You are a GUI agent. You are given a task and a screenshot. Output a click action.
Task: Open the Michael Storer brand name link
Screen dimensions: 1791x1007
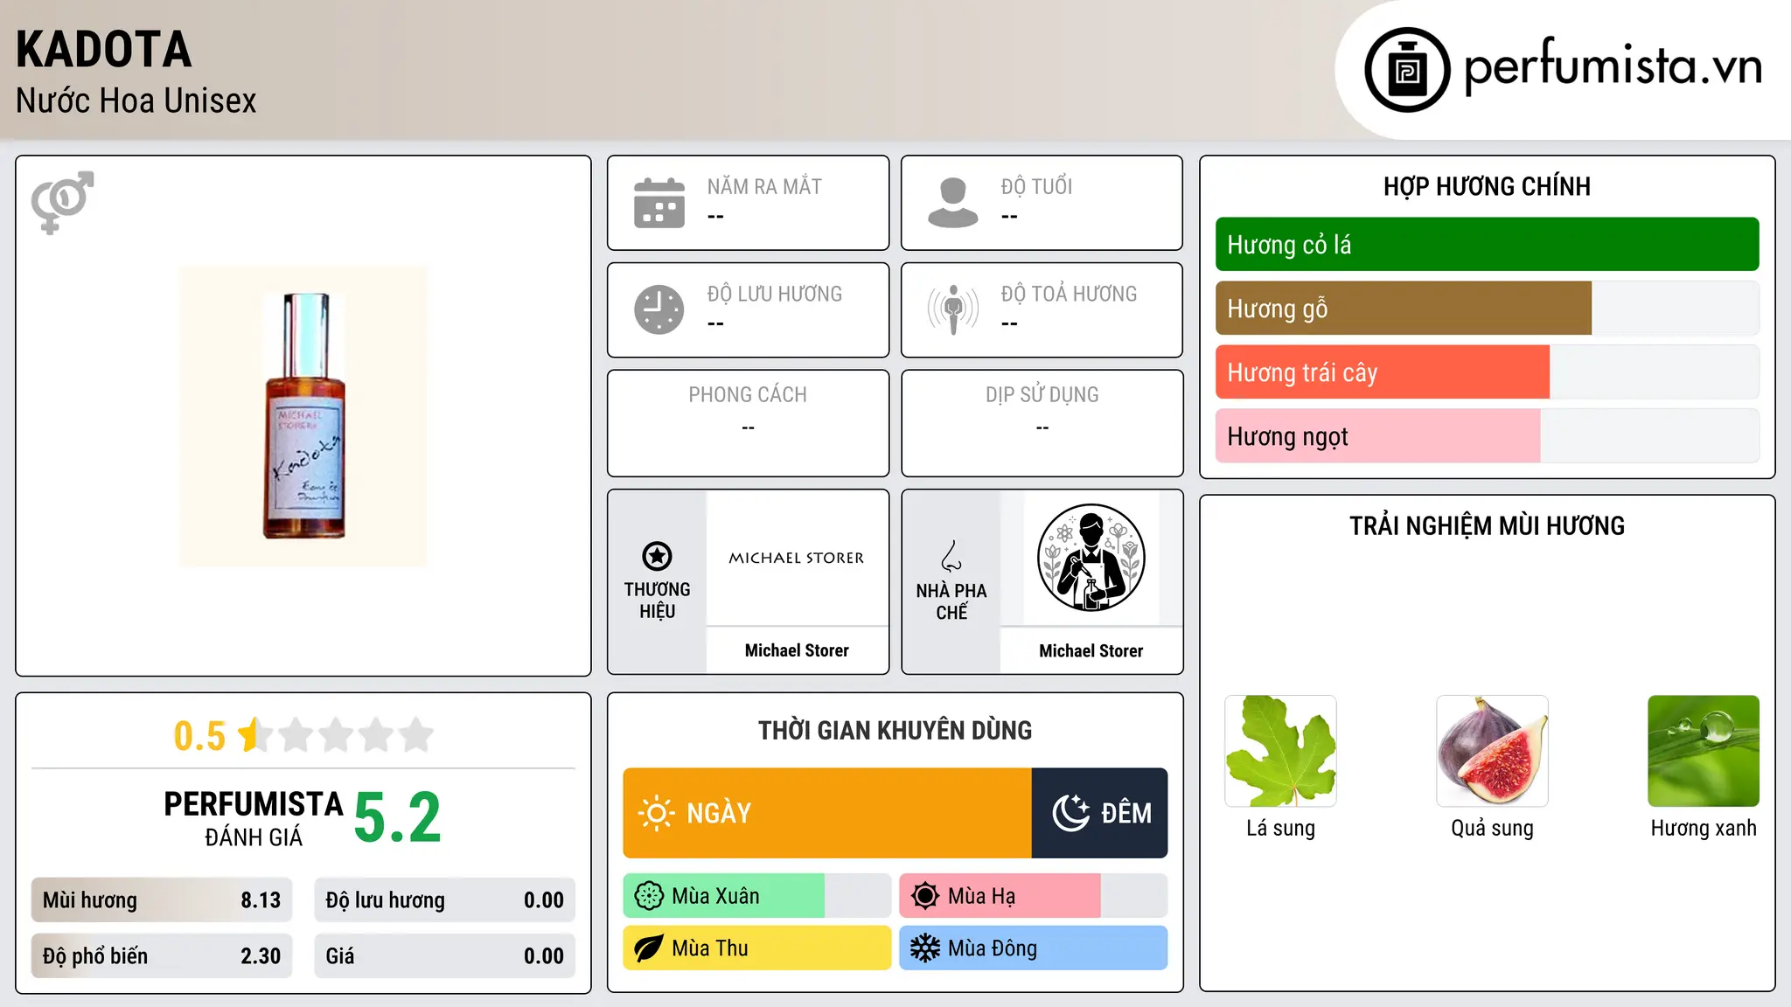[797, 650]
